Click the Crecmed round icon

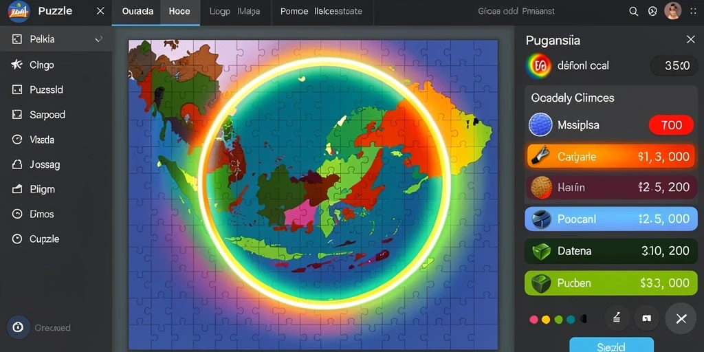coord(19,327)
